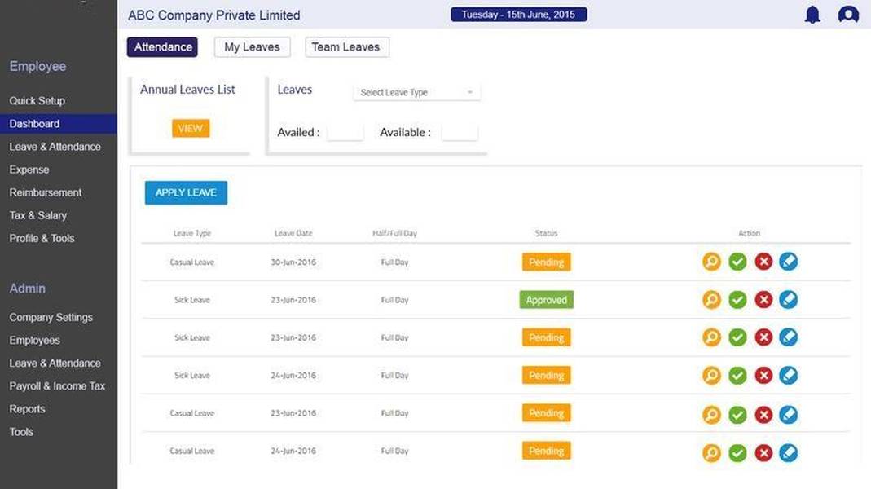Click the View button for Annual Leaves List
Image resolution: width=871 pixels, height=489 pixels.
click(190, 129)
